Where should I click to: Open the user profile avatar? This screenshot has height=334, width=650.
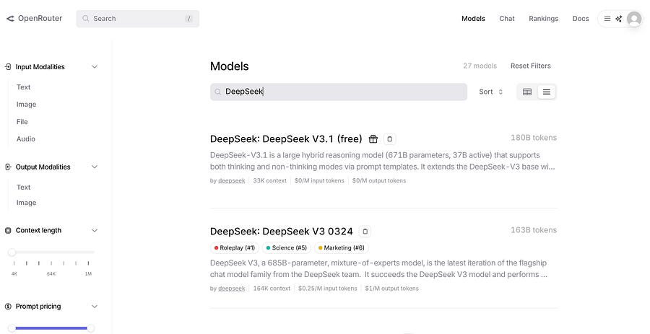pyautogui.click(x=634, y=19)
